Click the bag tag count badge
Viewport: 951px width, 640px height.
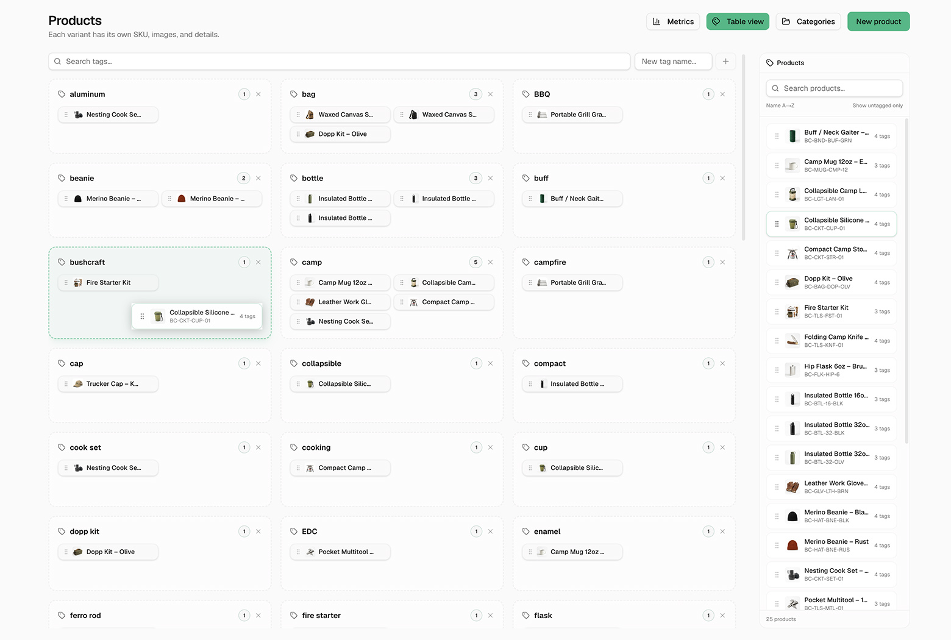[476, 94]
